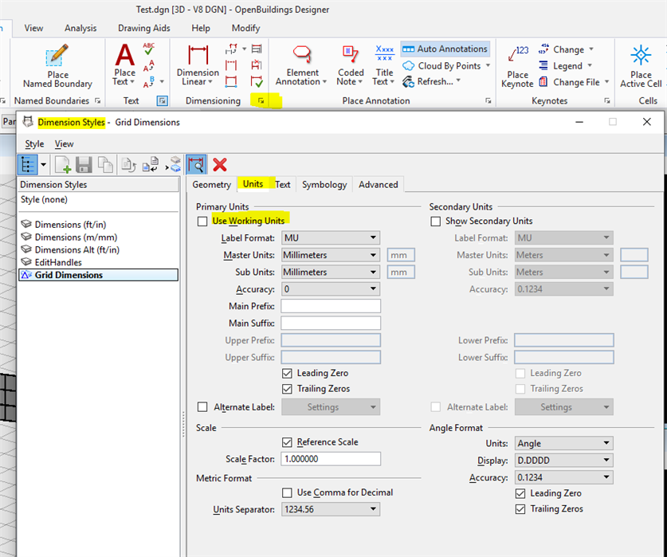This screenshot has width=667, height=557.
Task: Click the ABC spell checker icon
Action: pyautogui.click(x=149, y=49)
